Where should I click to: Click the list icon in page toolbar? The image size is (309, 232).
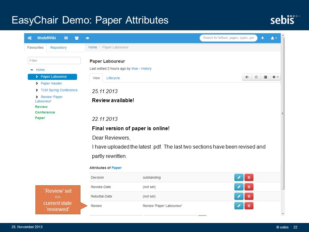coord(266,77)
